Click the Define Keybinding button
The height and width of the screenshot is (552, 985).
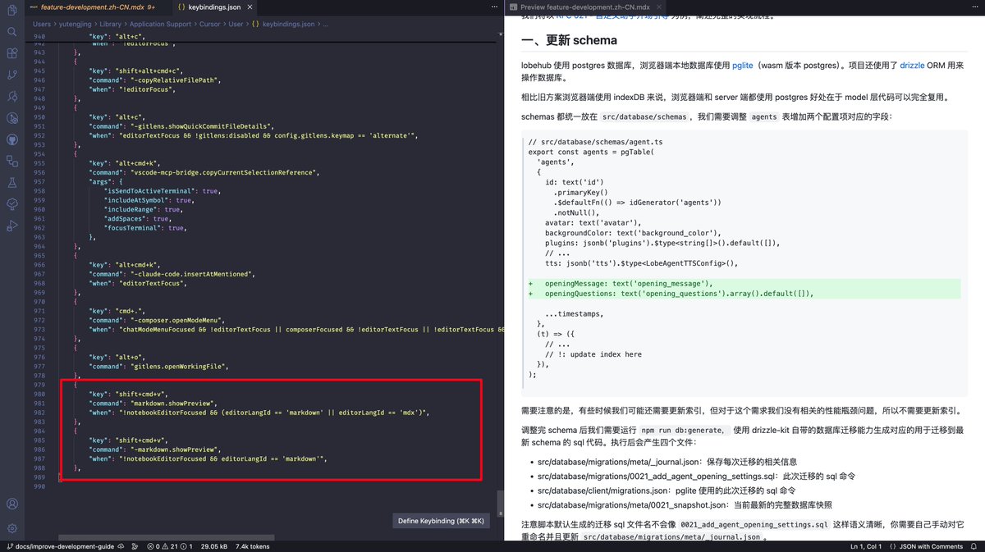coord(441,520)
